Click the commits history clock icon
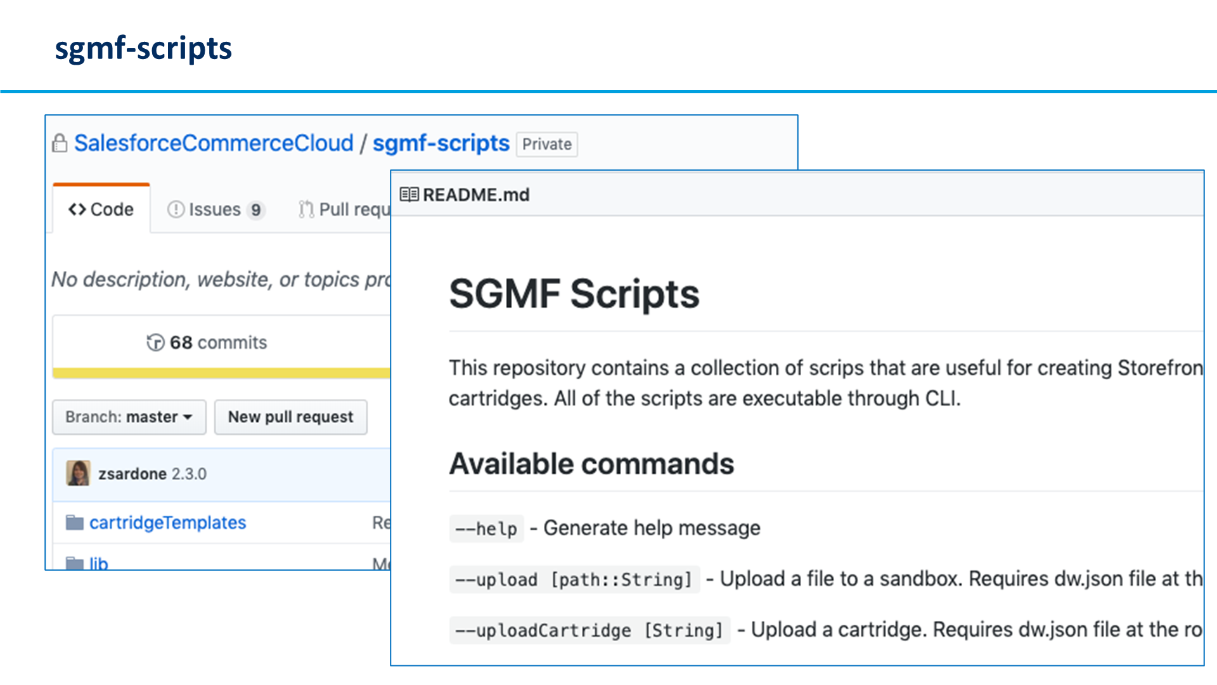Image resolution: width=1217 pixels, height=685 pixels. tap(155, 342)
